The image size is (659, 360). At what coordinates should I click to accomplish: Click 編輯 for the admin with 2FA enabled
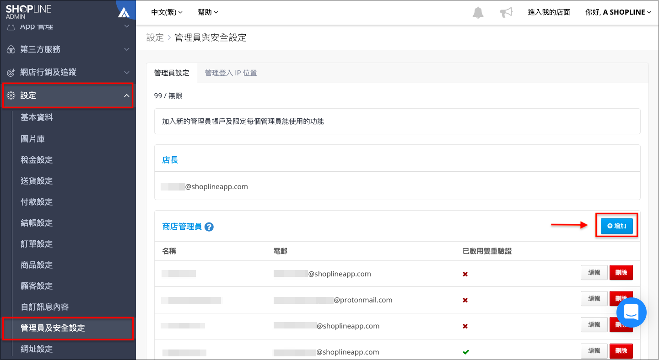click(594, 351)
